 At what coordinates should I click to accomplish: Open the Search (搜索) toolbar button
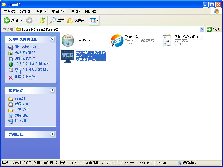[57, 20]
